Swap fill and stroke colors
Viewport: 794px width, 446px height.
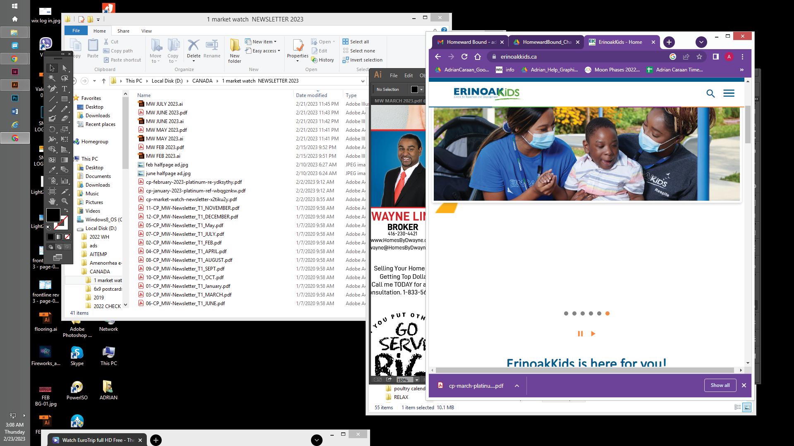pos(66,210)
